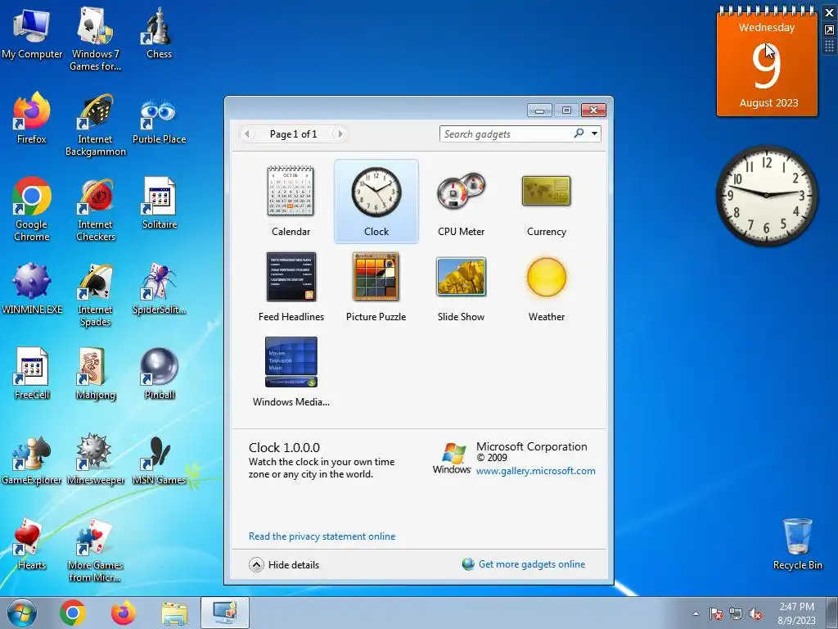This screenshot has width=838, height=629.
Task: Open volume speaker tray icon
Action: coord(755,613)
